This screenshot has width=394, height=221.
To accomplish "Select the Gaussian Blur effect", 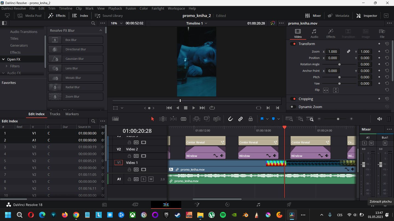I will point(76,59).
